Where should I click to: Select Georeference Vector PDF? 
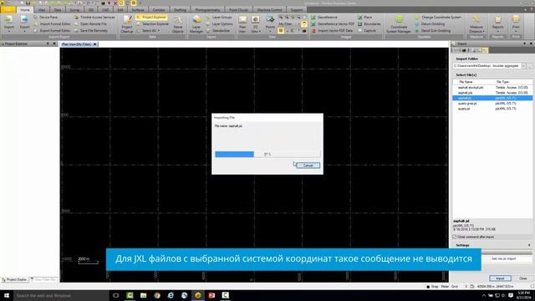click(x=333, y=24)
